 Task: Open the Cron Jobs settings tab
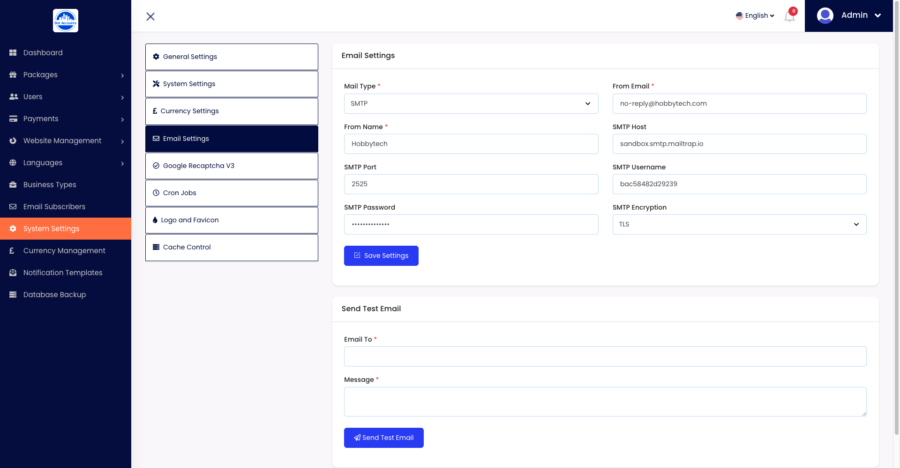point(232,193)
